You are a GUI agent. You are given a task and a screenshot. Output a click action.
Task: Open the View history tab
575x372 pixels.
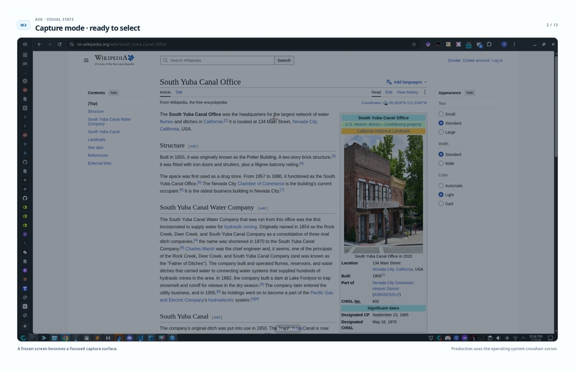407,92
